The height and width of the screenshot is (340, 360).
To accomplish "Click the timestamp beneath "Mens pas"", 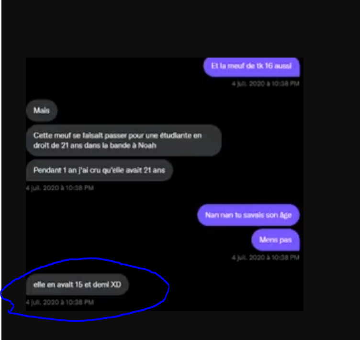I will [x=265, y=258].
